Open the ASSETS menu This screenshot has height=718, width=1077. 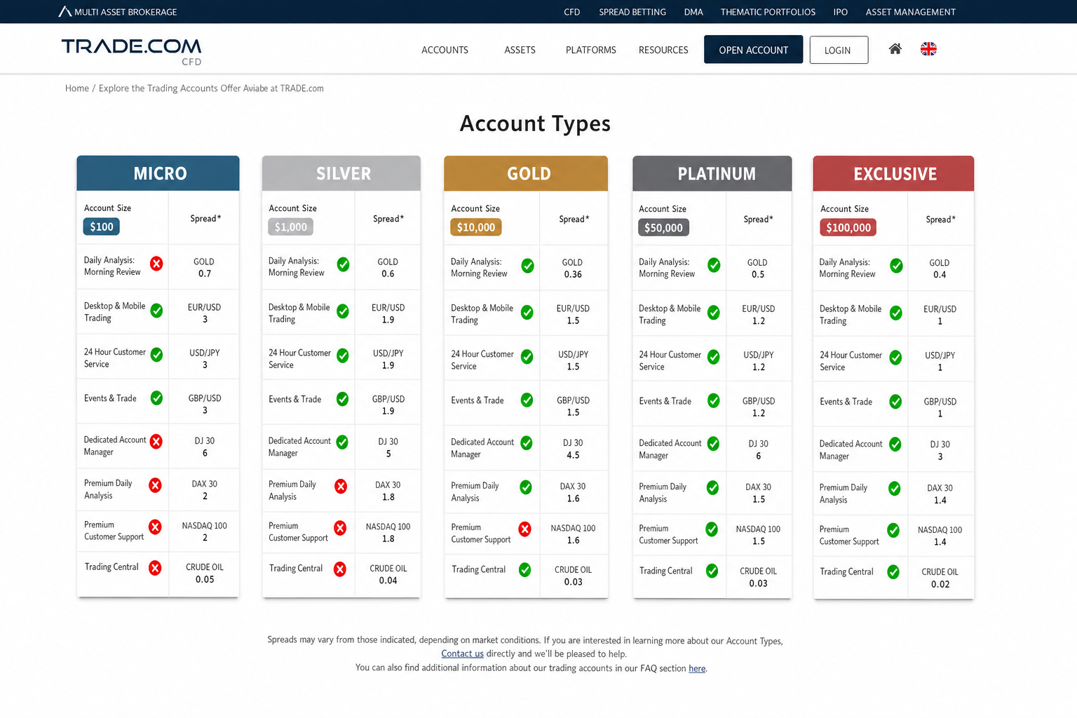point(520,50)
